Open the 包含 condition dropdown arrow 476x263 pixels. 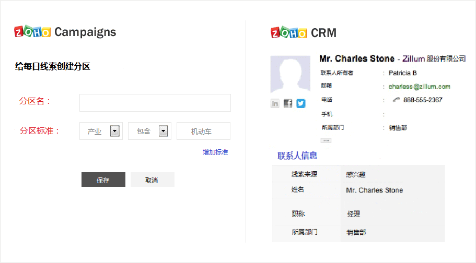coord(163,131)
